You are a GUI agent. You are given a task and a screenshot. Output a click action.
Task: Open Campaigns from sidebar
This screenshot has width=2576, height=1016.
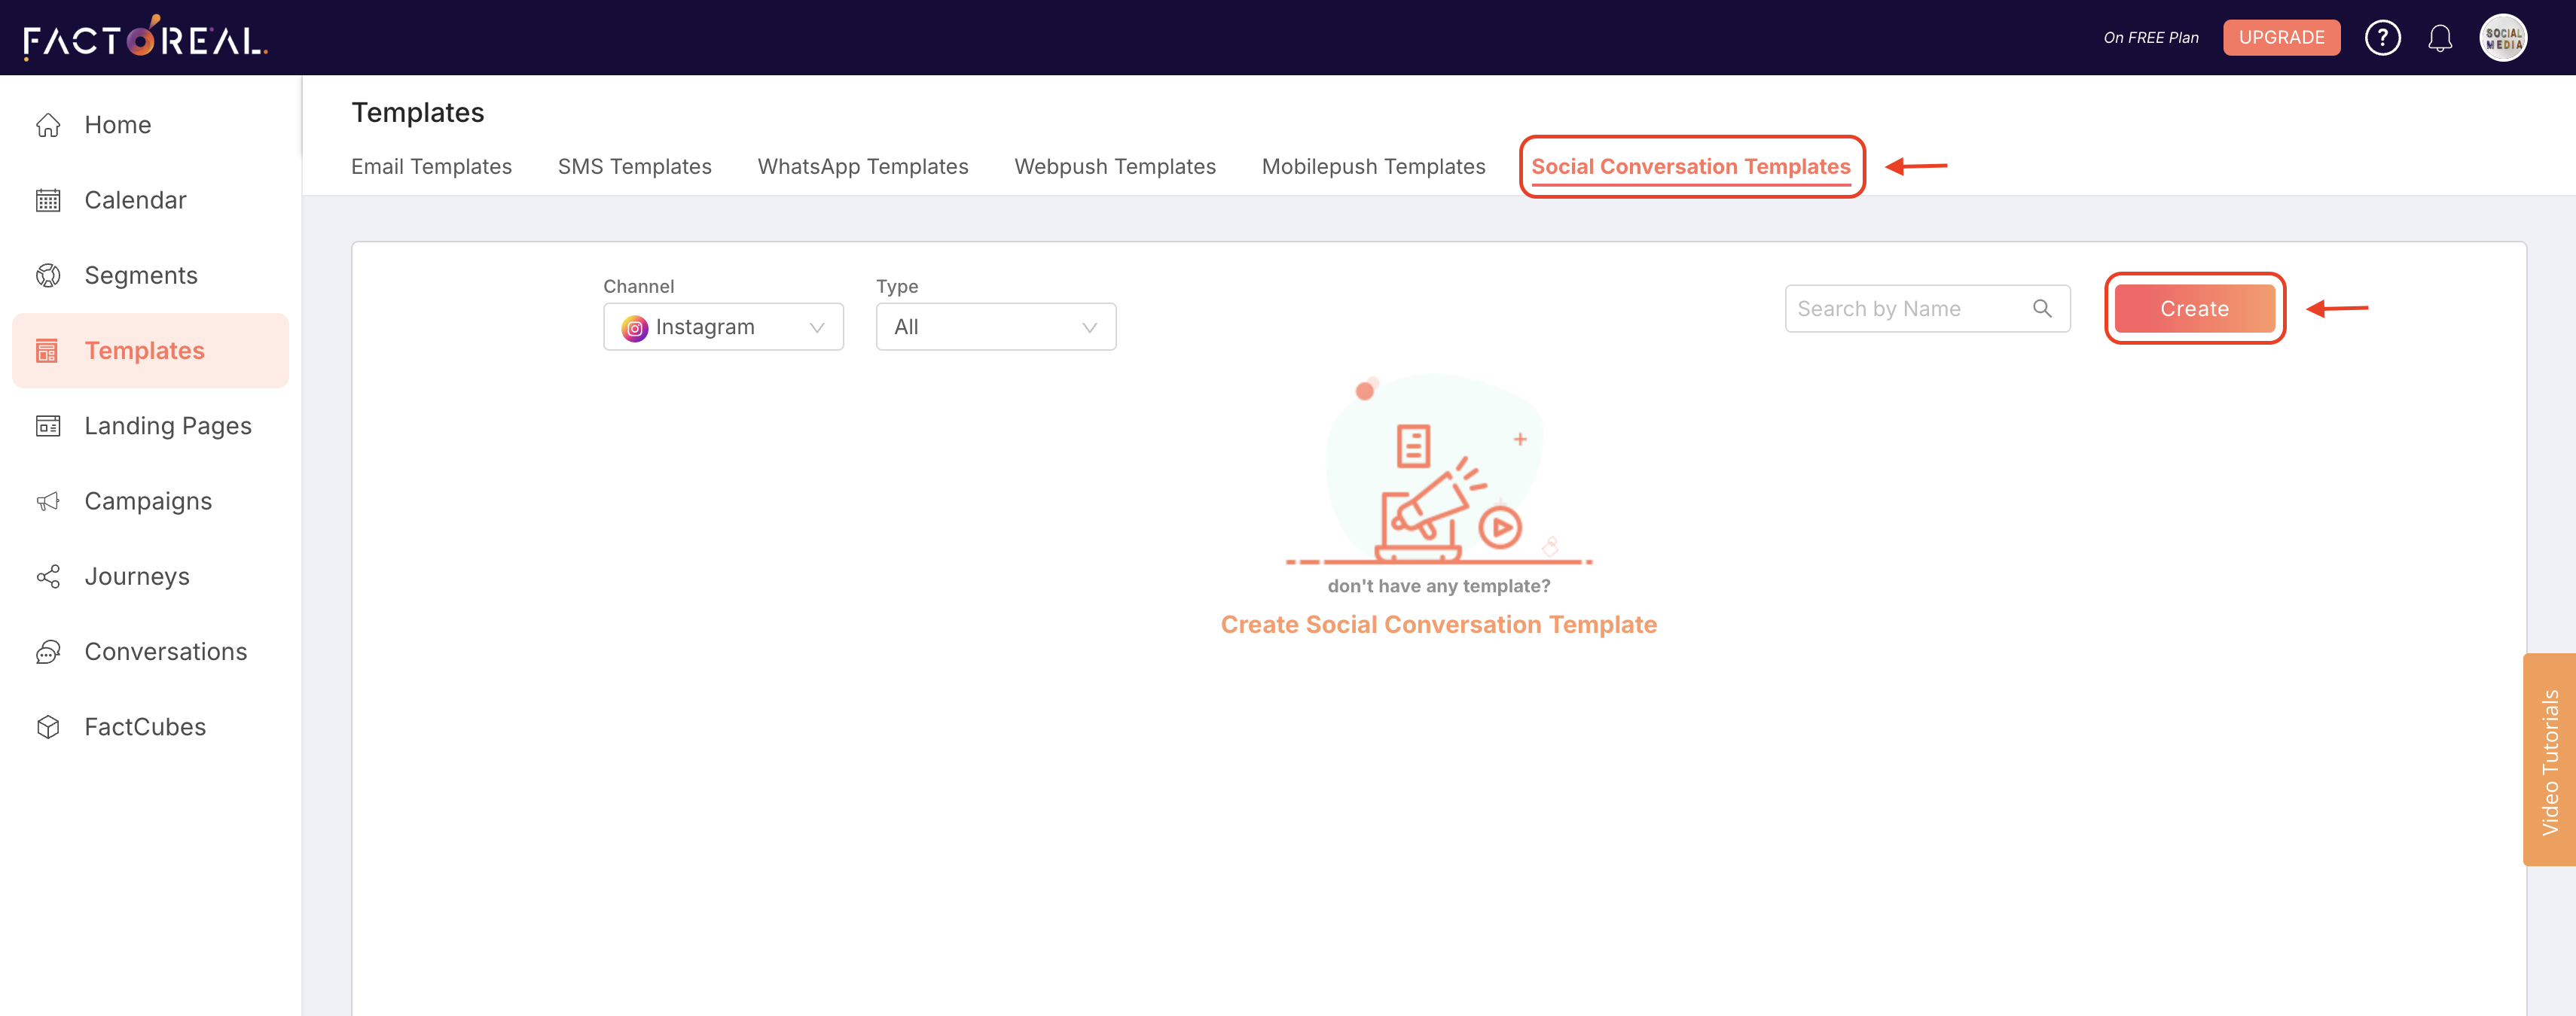pyautogui.click(x=148, y=501)
